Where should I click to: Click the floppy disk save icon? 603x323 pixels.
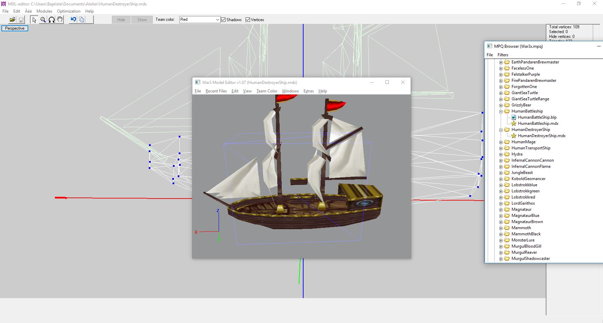coord(21,20)
